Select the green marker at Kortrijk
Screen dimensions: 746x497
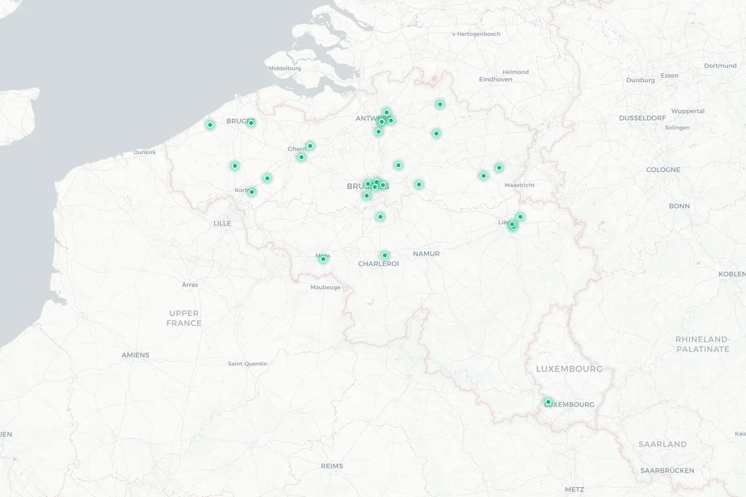pyautogui.click(x=252, y=192)
